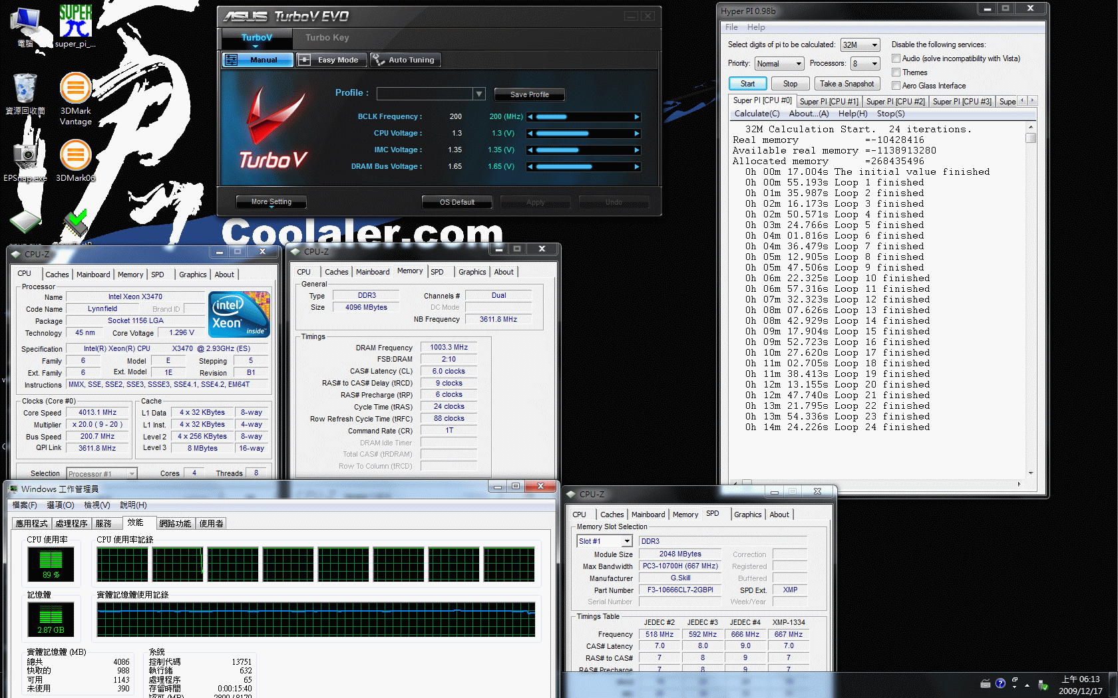Launch EPSnap.exe desktop shortcut

[25, 160]
